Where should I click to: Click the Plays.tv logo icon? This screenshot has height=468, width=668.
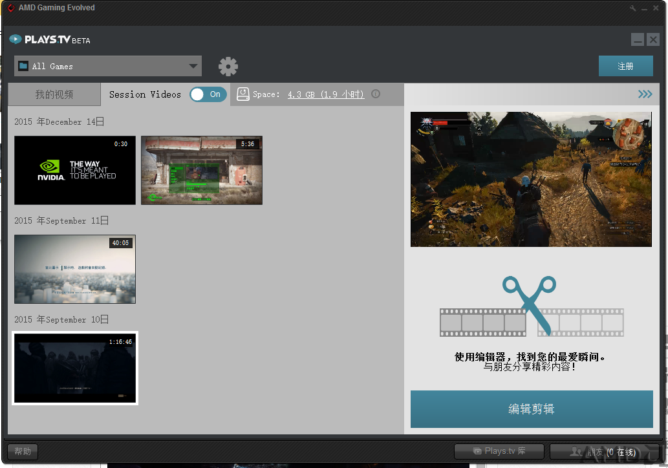click(16, 39)
